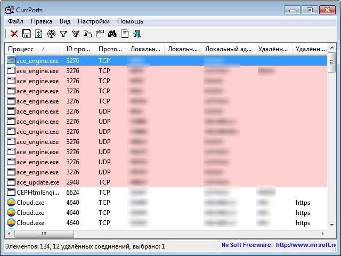The height and width of the screenshot is (256, 341).
Task: Save selected items with the floppy disk icon
Action: 27,34
